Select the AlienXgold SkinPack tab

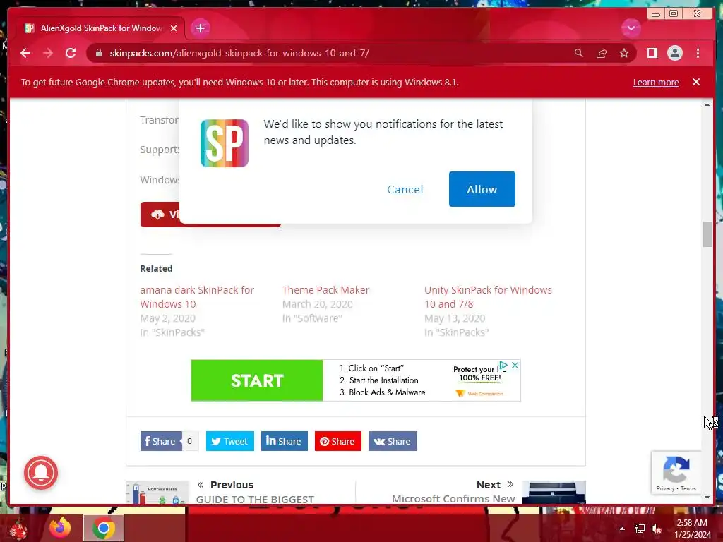pyautogui.click(x=100, y=28)
